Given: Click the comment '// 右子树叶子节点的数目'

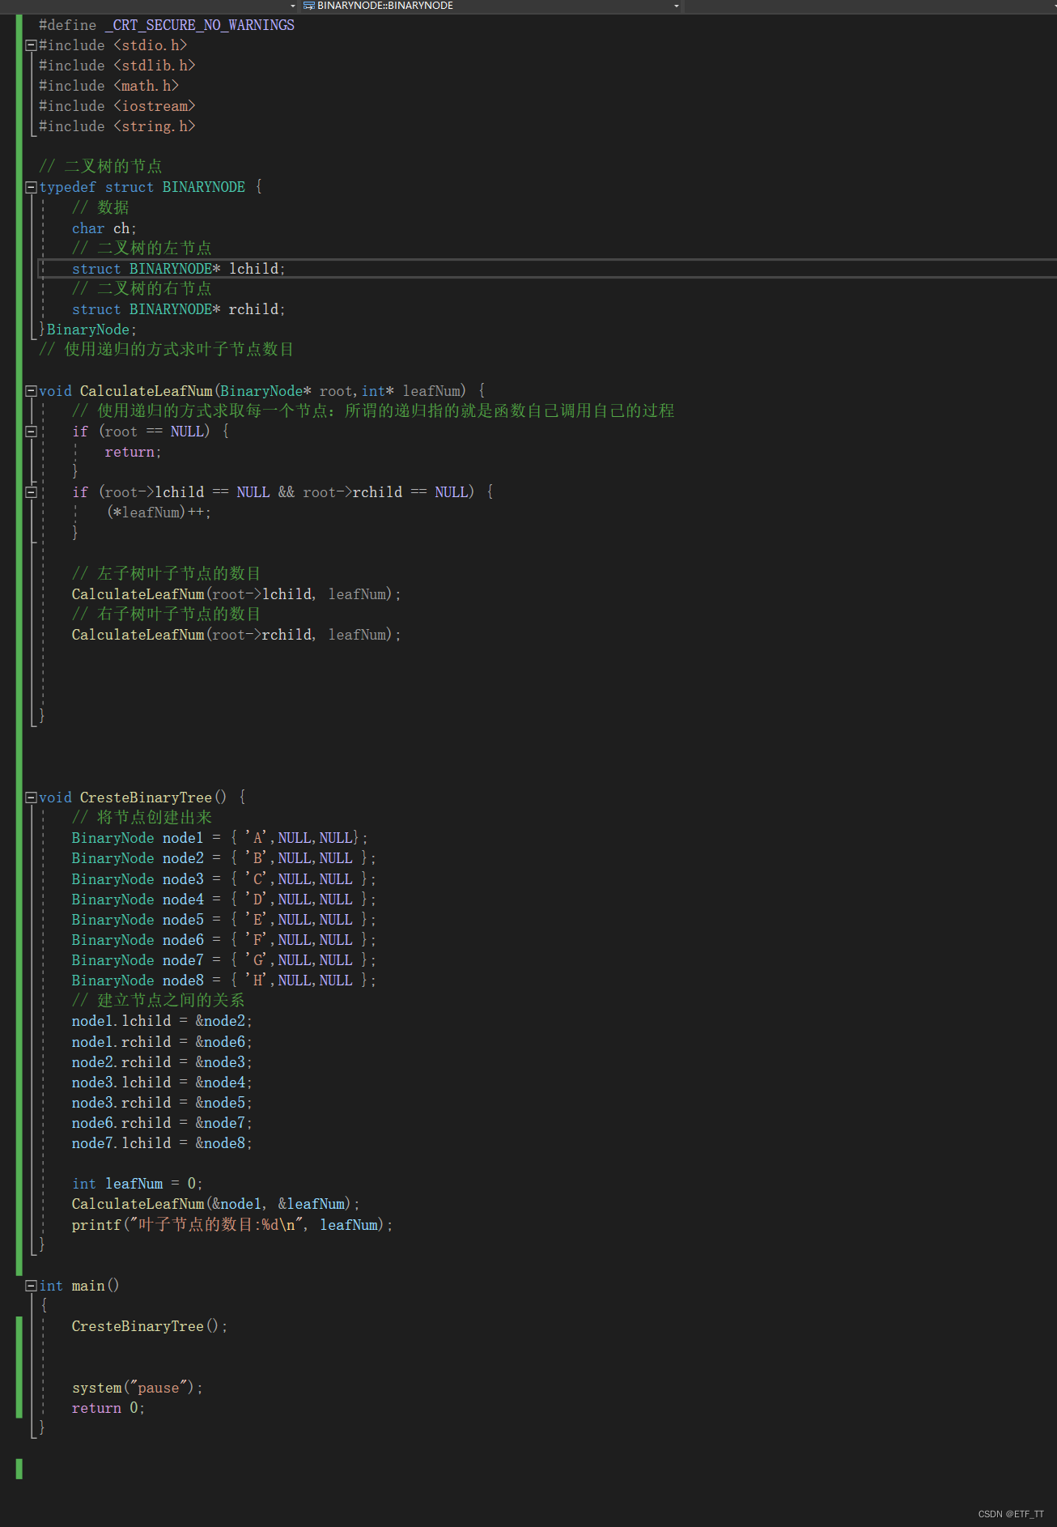Looking at the screenshot, I should (166, 614).
